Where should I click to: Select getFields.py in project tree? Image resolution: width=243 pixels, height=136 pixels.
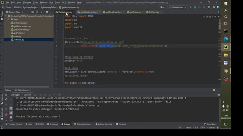click(19, 33)
